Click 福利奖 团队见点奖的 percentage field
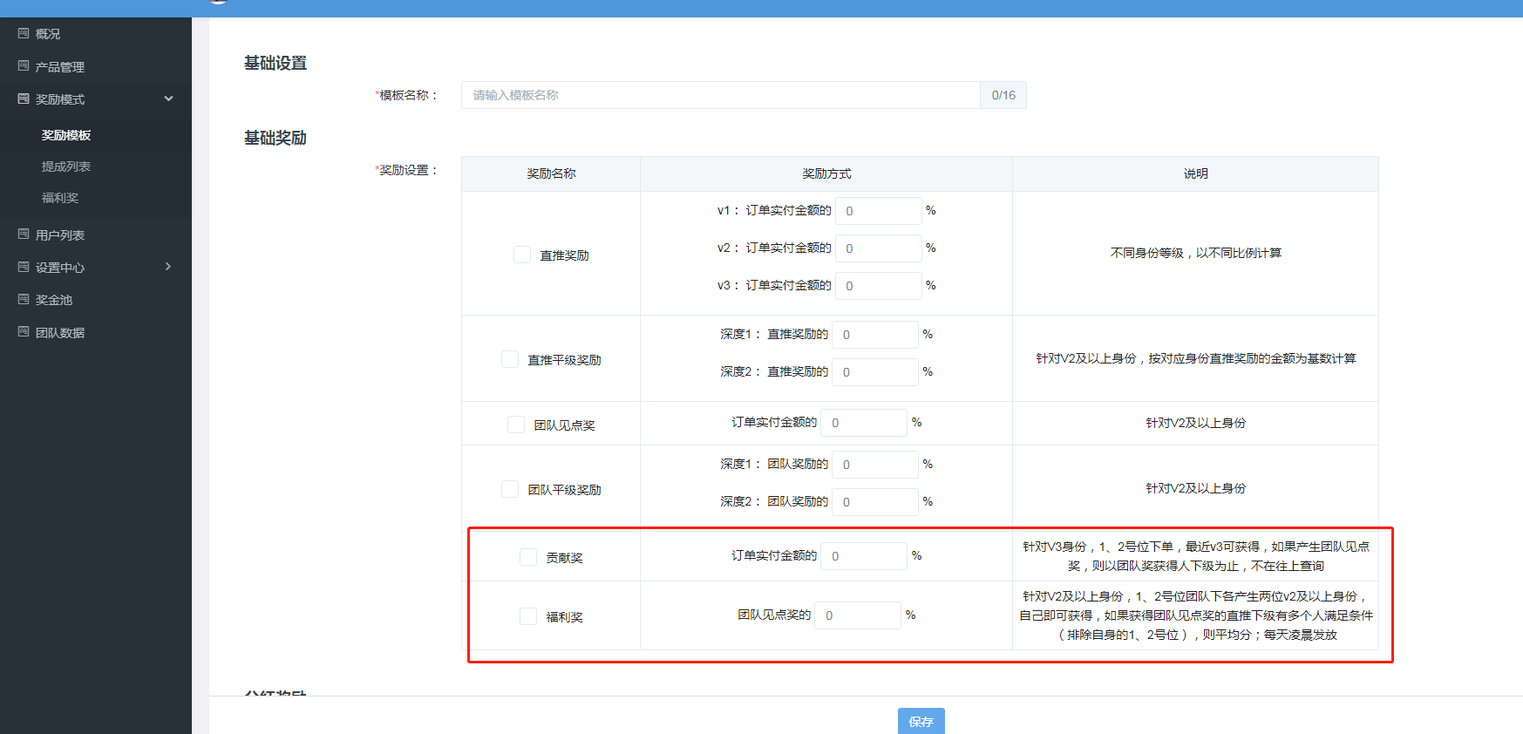The width and height of the screenshot is (1523, 734). (x=858, y=615)
